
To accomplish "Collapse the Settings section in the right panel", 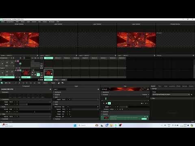I will pyautogui.click(x=154, y=89).
